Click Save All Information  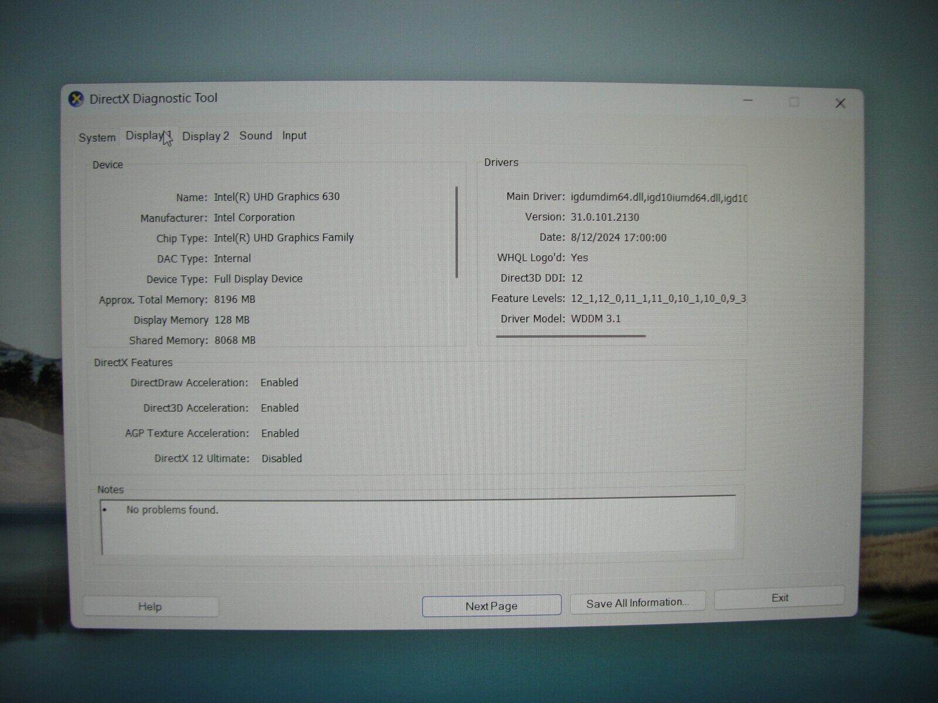[637, 602]
